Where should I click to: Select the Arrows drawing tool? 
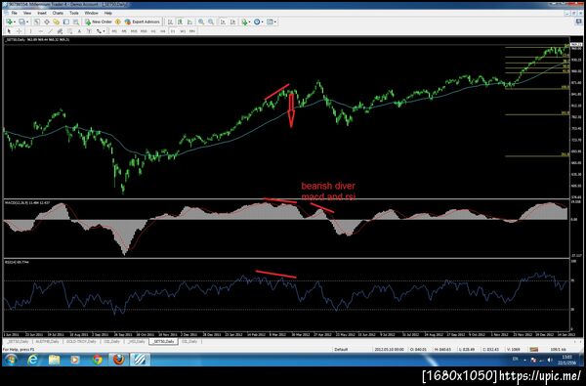click(99, 31)
